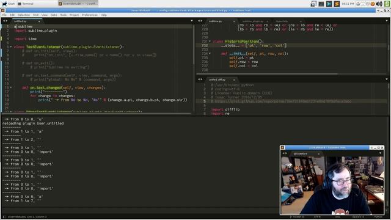This screenshot has height=220, width=391.
Task: Open the View menu
Action: click(45, 15)
